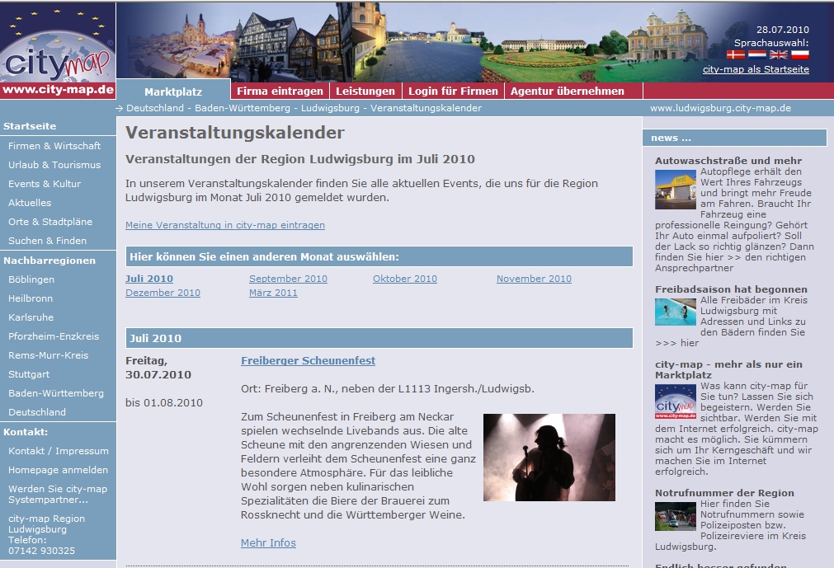Click Mehr Infos under the Scheunenfest description

click(x=268, y=543)
